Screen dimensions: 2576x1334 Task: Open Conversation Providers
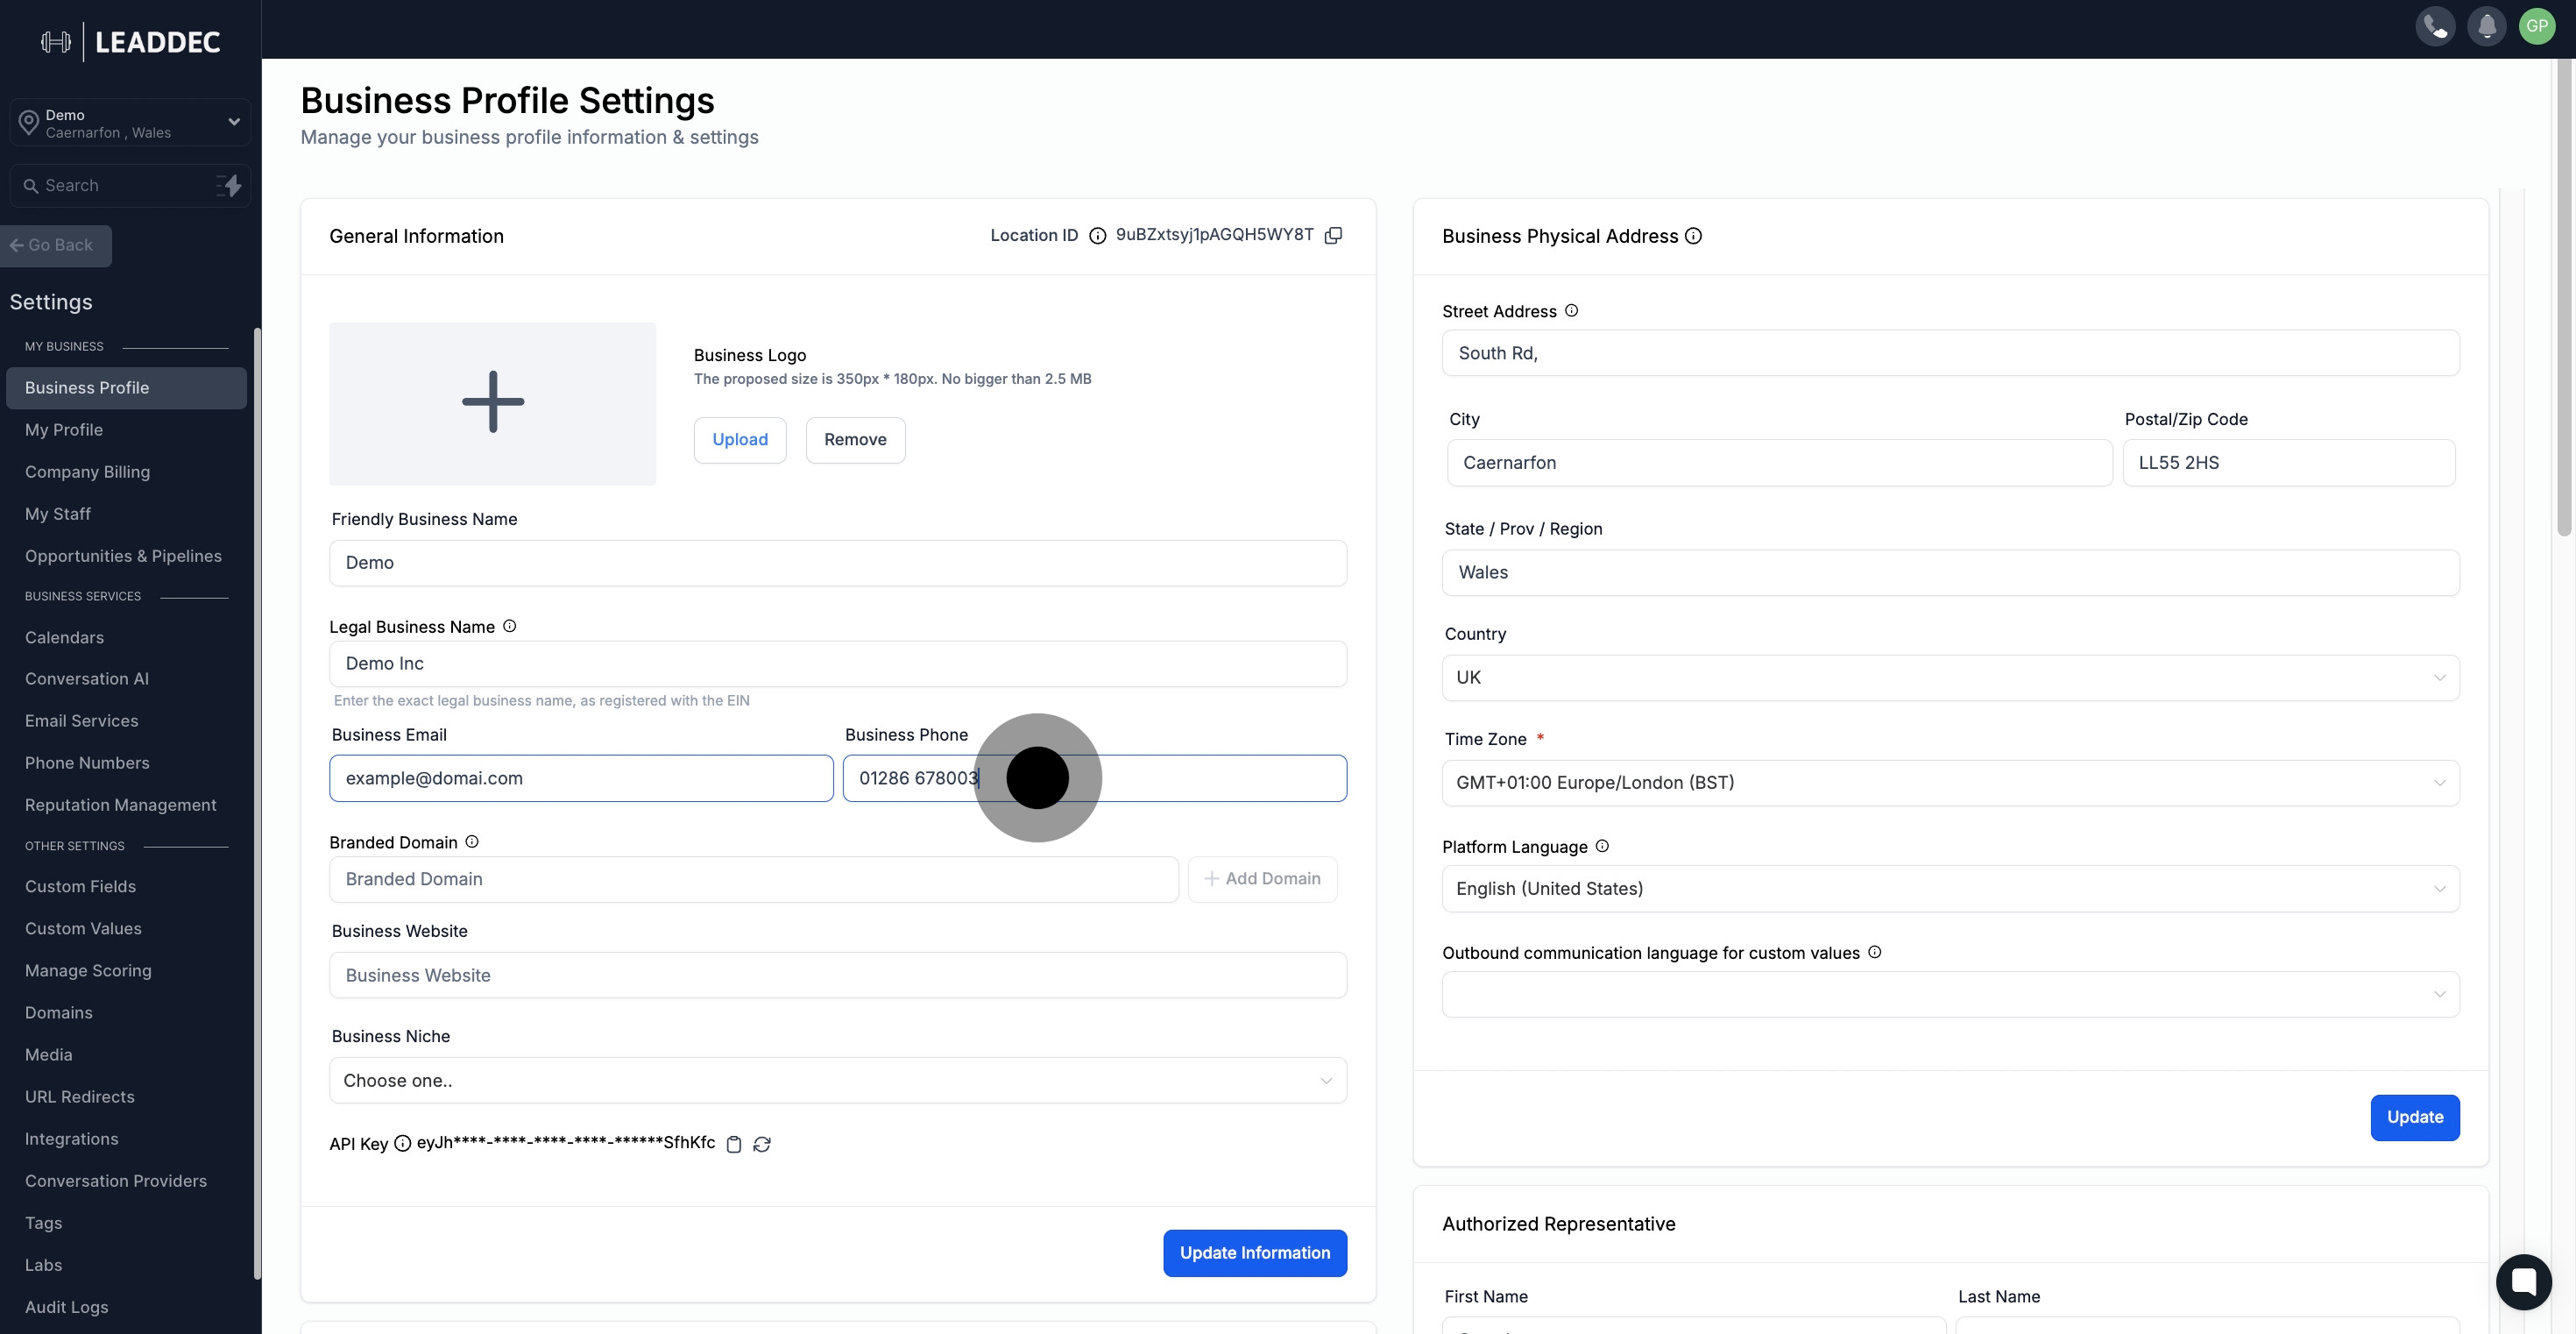point(116,1181)
